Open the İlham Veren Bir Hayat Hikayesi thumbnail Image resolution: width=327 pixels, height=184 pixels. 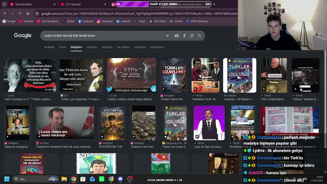pos(65,123)
